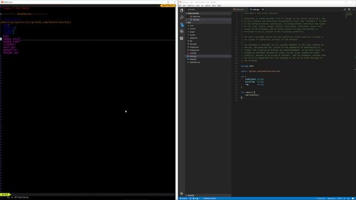The width and height of the screenshot is (356, 200).
Task: Click the Split Editor icon in the editor title
Action: coord(349,9)
